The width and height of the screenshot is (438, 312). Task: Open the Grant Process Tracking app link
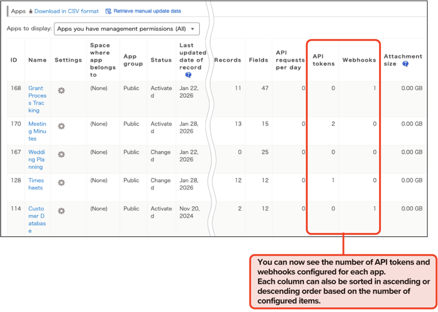[37, 99]
